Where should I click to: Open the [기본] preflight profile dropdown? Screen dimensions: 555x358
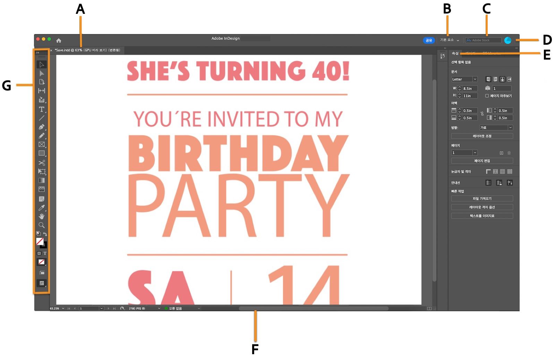(159, 308)
